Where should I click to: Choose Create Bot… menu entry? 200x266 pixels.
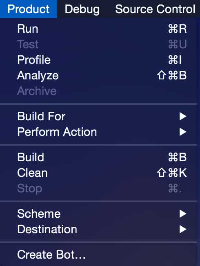click(x=98, y=255)
